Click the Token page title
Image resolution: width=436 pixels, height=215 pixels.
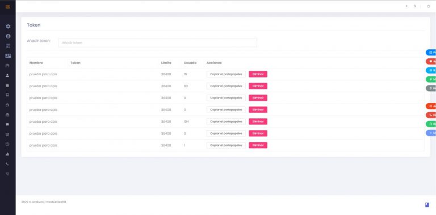coord(33,25)
